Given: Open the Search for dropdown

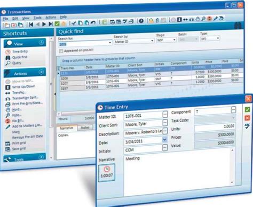Looking at the screenshot, I should point(110,43).
